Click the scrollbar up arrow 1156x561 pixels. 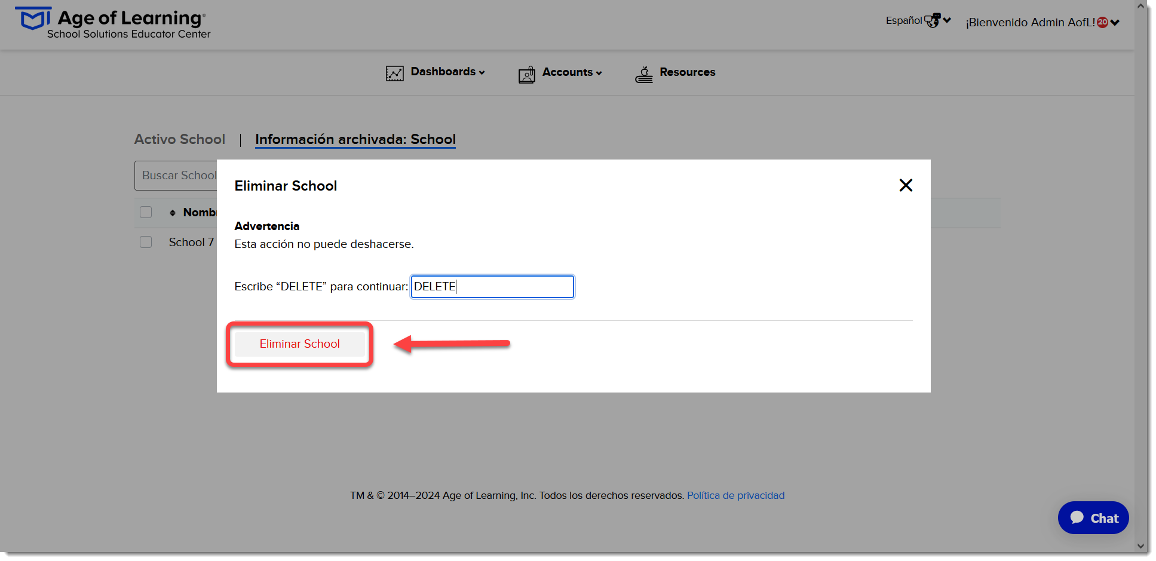(x=1140, y=6)
